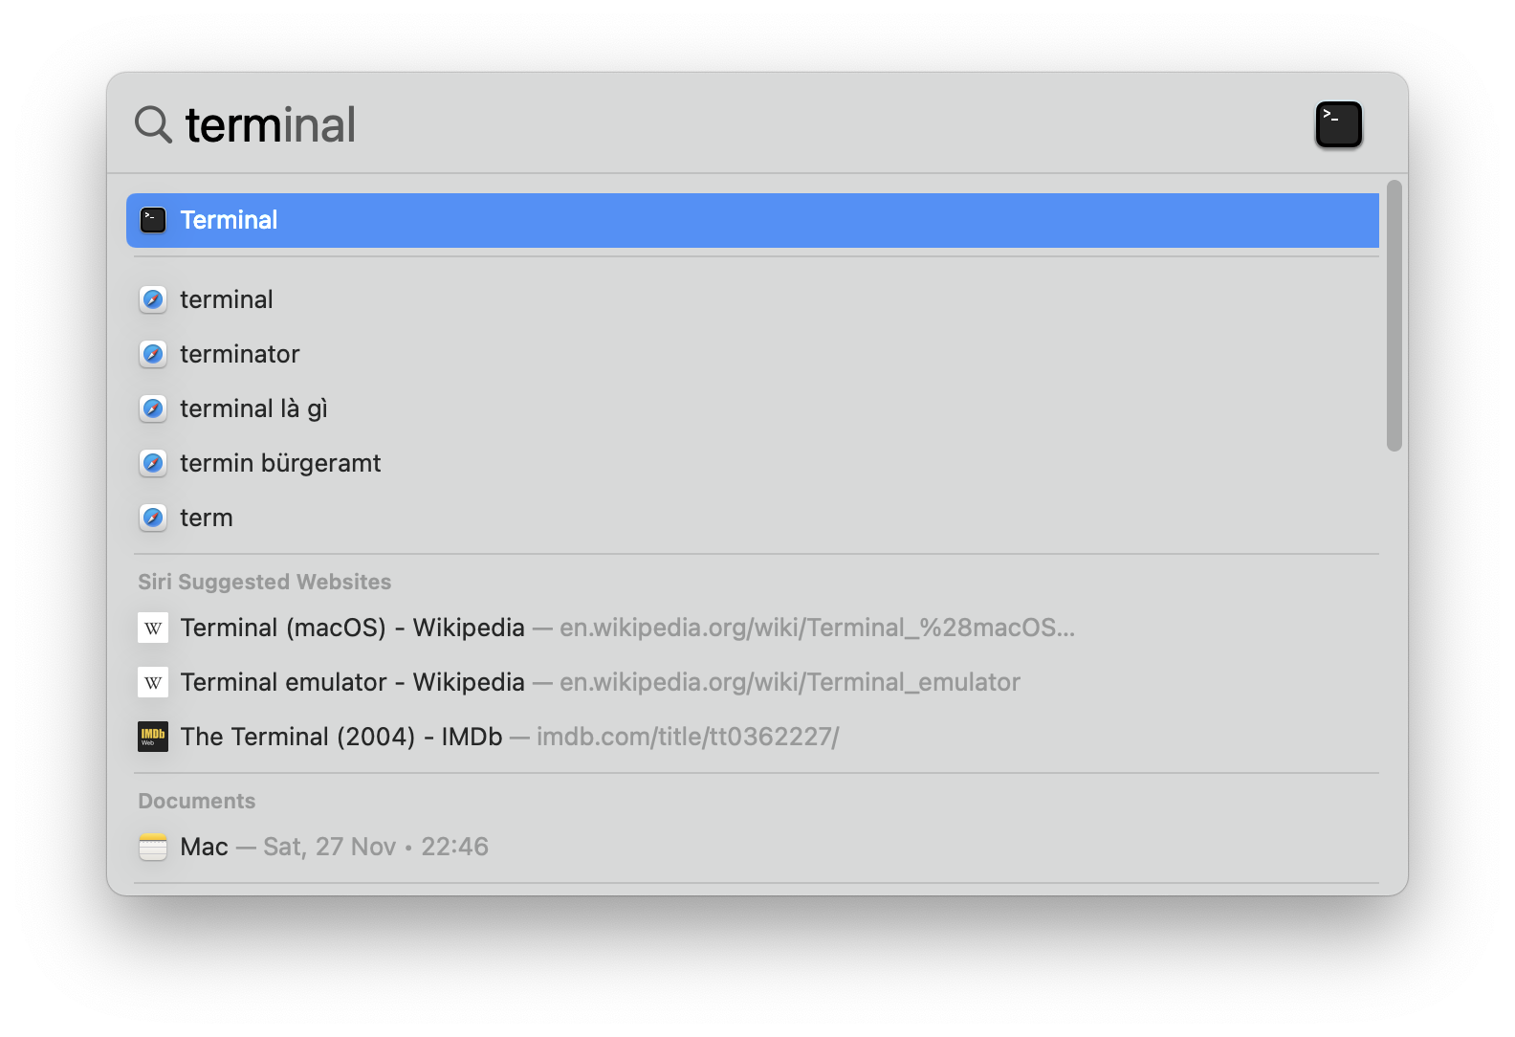Open the Mac note document
The width and height of the screenshot is (1515, 1037).
click(205, 847)
